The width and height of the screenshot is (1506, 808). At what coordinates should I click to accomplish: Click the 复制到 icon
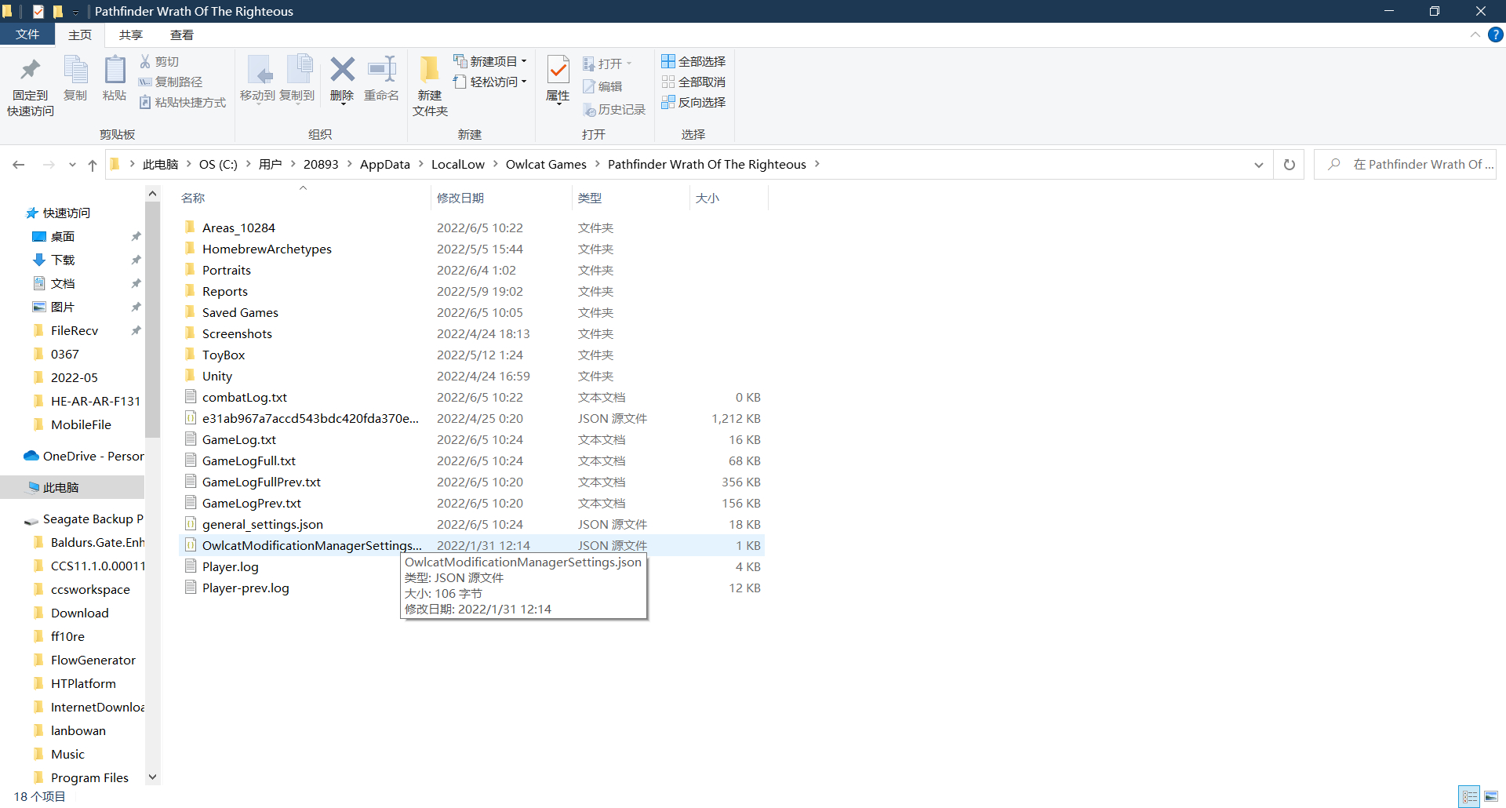[x=298, y=70]
